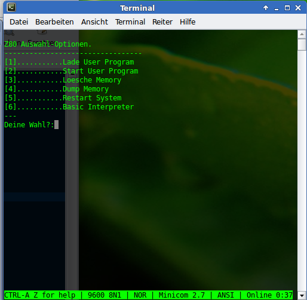Click the 'Terminal' window title text
Viewport: 307px width, 300px height.
[x=137, y=8]
